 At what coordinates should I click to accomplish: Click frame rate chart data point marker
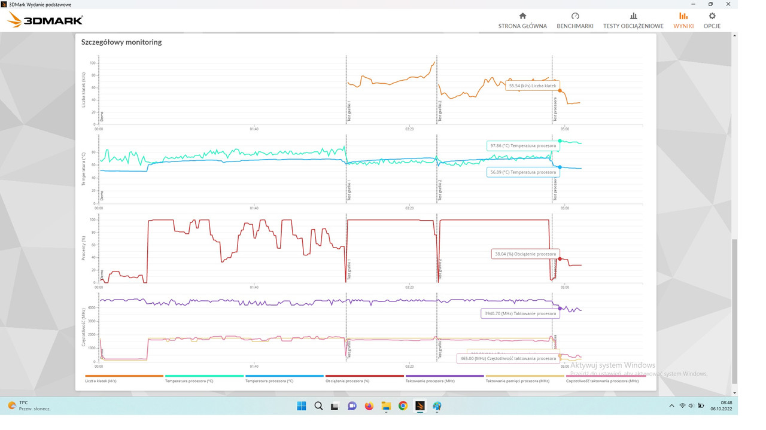(x=560, y=91)
